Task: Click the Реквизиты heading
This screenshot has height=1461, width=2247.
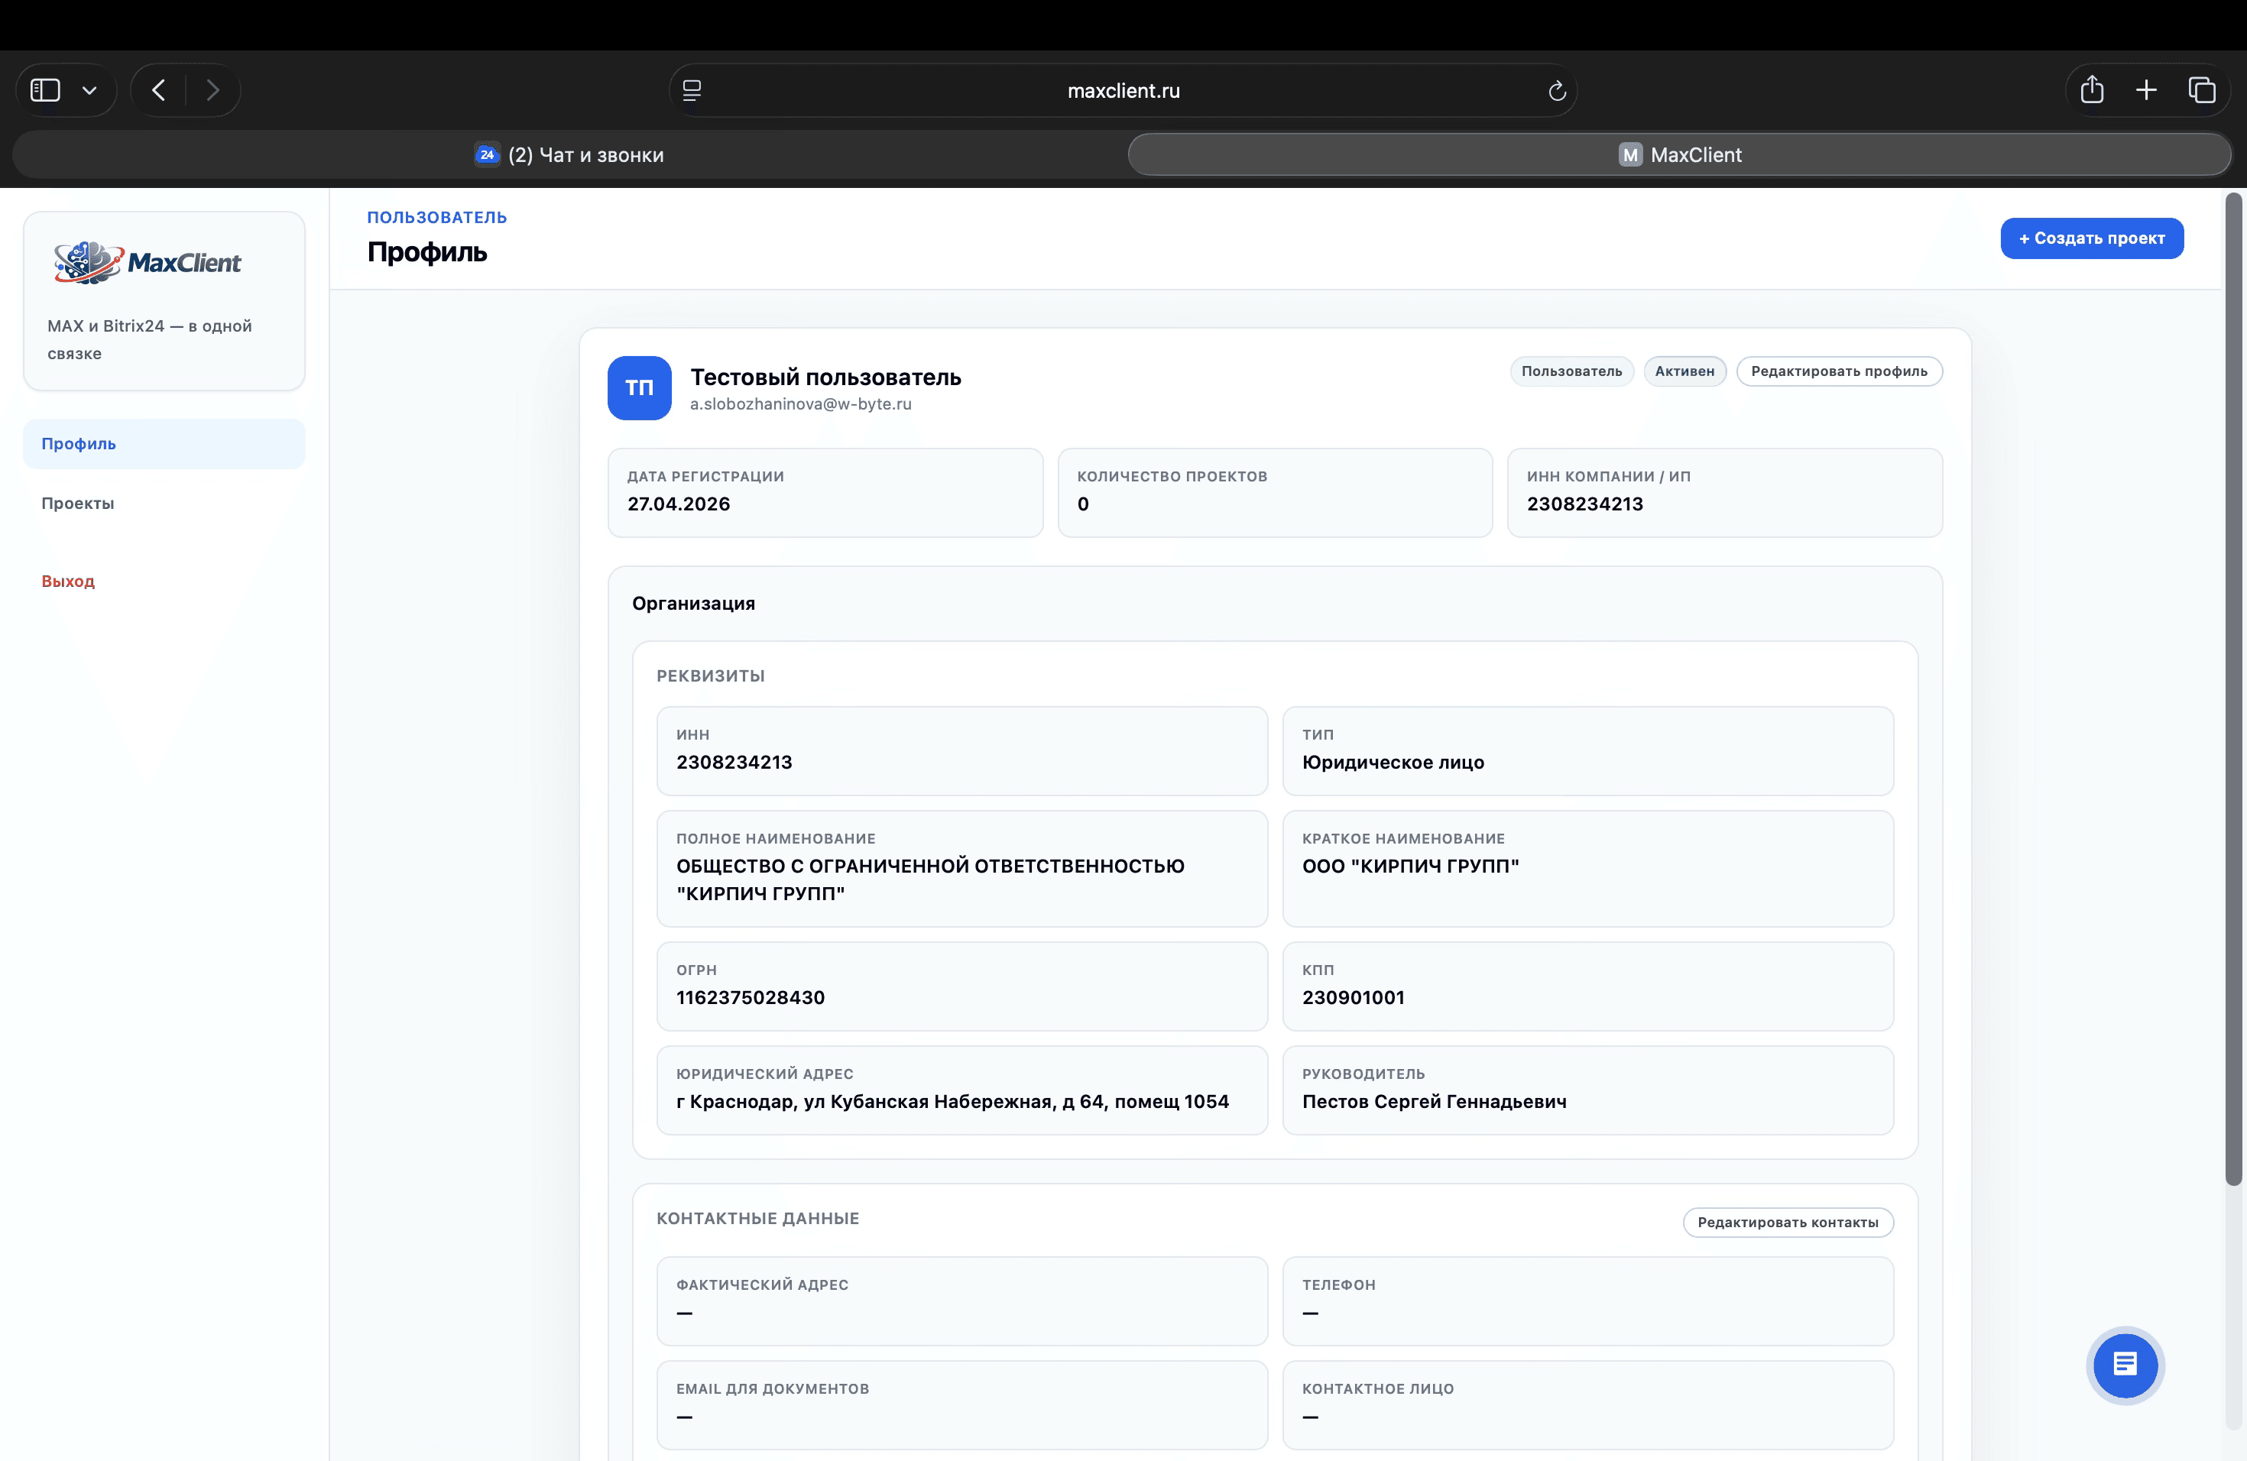Action: tap(710, 675)
